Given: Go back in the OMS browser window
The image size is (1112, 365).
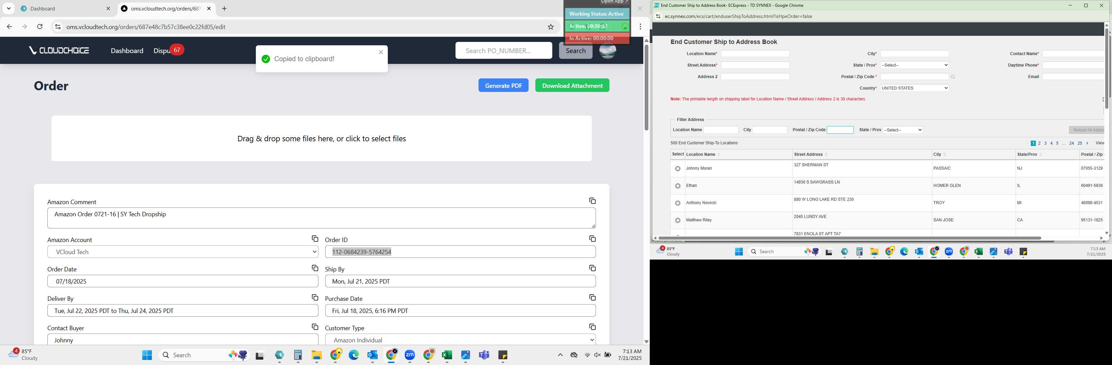Looking at the screenshot, I should 9,27.
